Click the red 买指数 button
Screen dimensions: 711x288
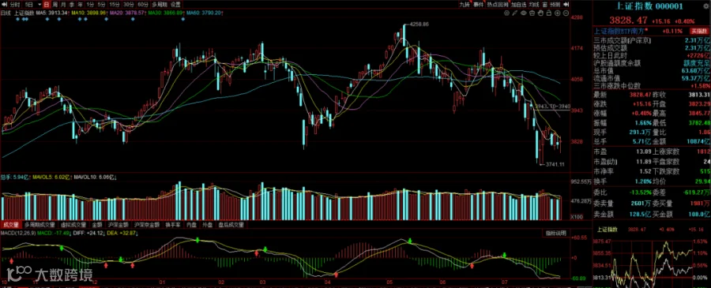point(699,31)
